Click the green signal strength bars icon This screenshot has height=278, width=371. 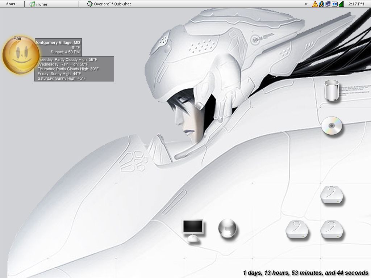(x=341, y=4)
